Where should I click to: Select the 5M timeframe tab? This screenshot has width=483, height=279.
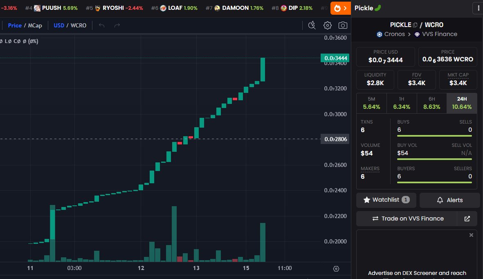click(x=371, y=103)
